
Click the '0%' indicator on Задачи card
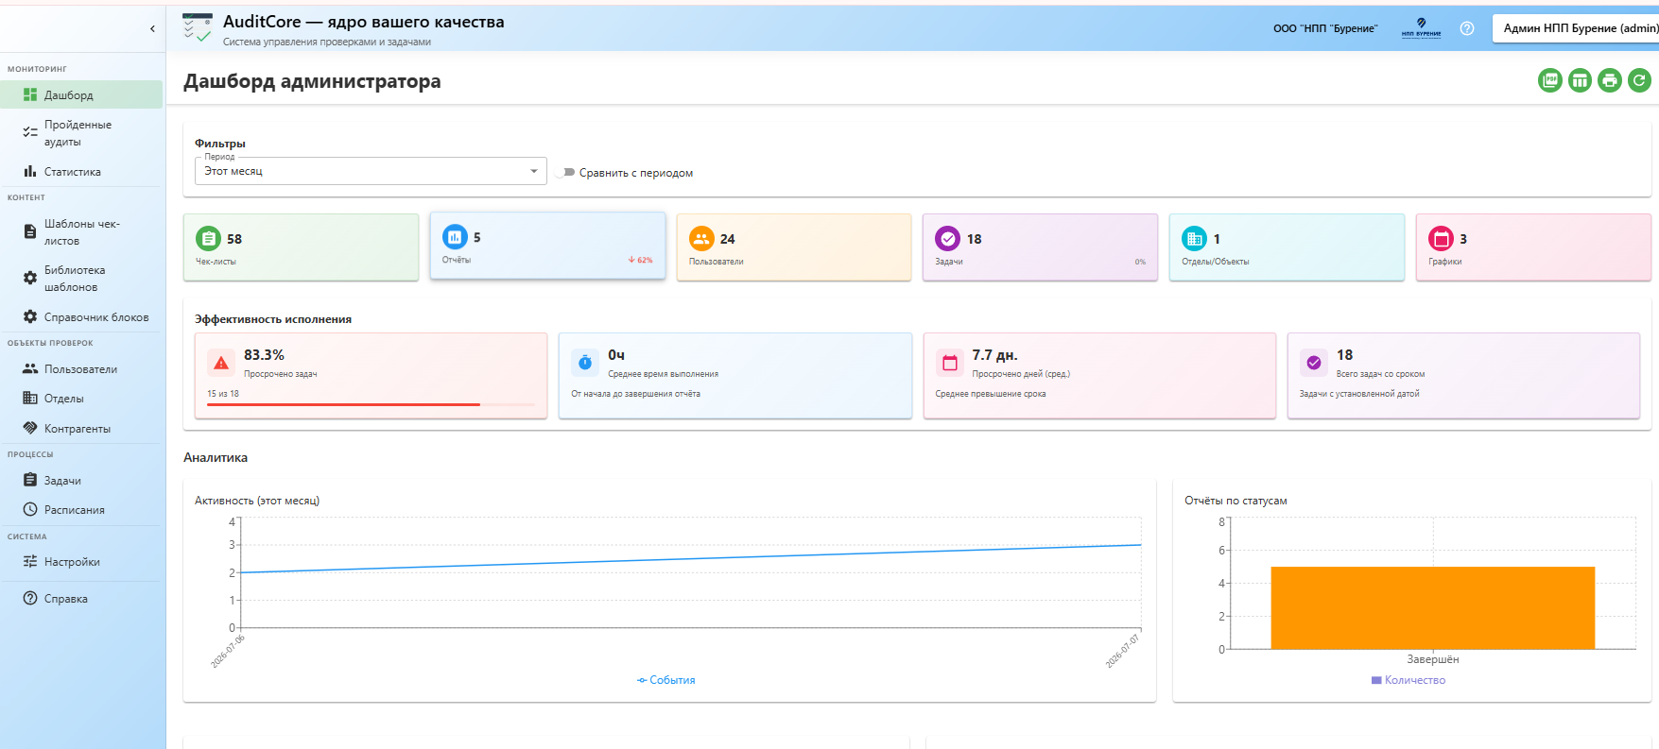(1140, 262)
